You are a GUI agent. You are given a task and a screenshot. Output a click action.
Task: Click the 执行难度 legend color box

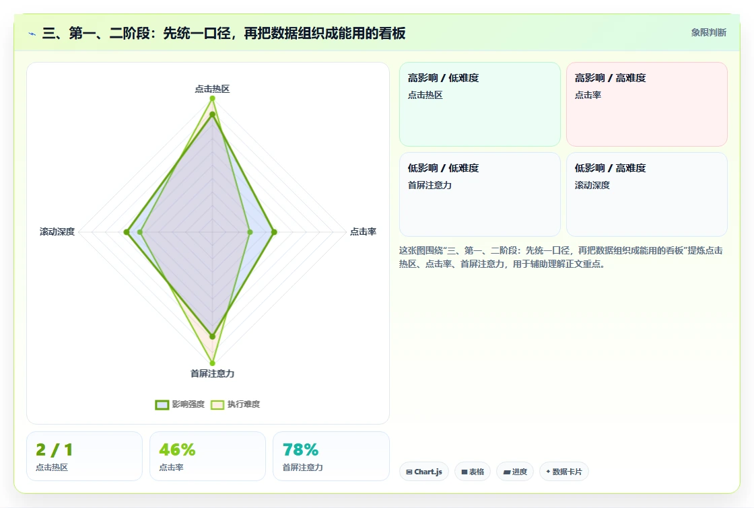[x=217, y=404]
